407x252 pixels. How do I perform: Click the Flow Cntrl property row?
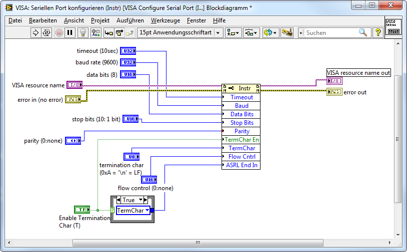tap(241, 157)
